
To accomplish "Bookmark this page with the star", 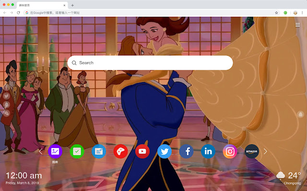I will pos(276,13).
